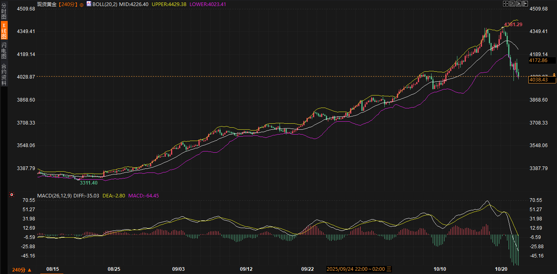Open the 【240分】 timeframe label in header
The height and width of the screenshot is (274, 557).
68,4
